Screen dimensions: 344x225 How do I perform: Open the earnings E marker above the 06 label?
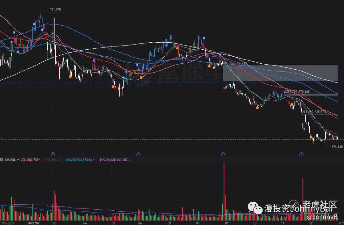click(x=139, y=154)
